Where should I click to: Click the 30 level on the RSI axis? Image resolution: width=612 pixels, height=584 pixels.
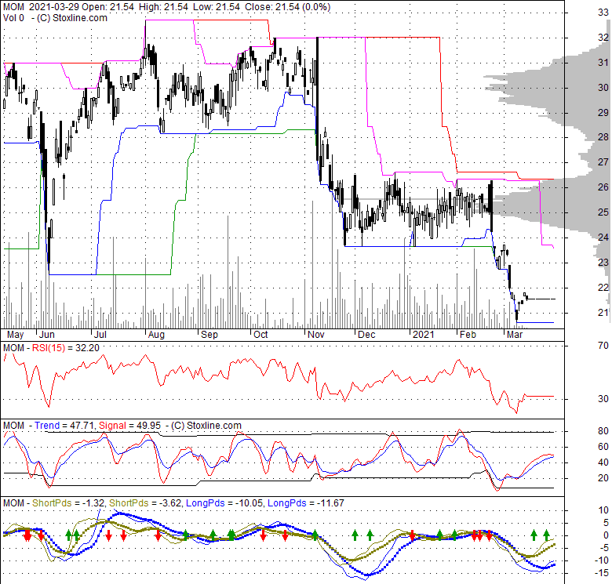[x=603, y=399]
